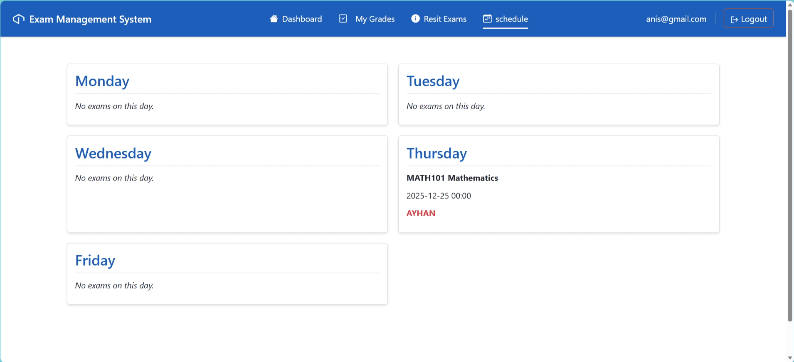The image size is (794, 362).
Task: Log out using the Logout button
Action: 749,19
